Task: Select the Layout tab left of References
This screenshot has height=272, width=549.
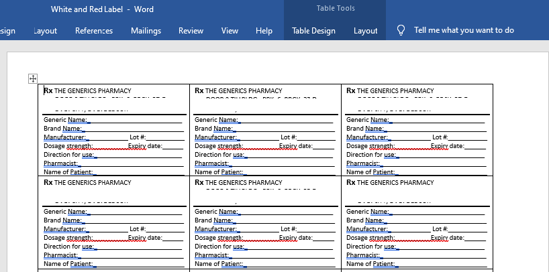Action: point(45,31)
